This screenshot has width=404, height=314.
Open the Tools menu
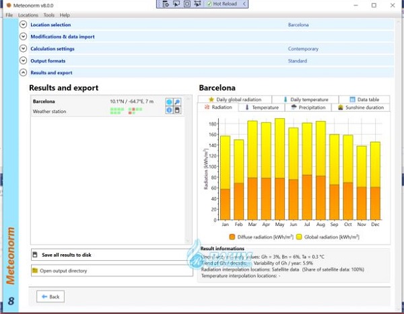coord(48,15)
